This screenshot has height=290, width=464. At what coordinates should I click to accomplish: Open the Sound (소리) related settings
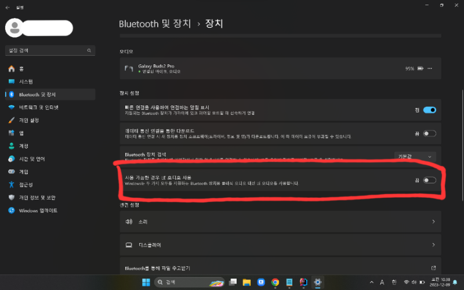coord(280,222)
